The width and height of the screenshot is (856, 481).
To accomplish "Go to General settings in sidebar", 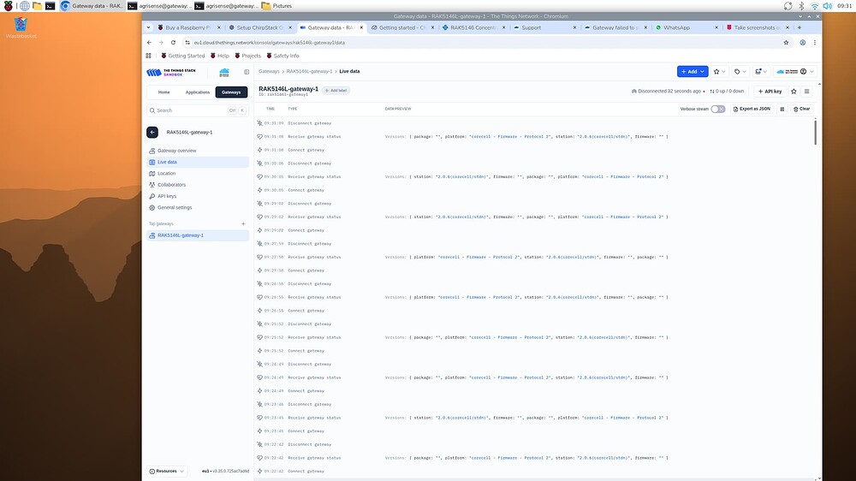I will click(x=174, y=207).
